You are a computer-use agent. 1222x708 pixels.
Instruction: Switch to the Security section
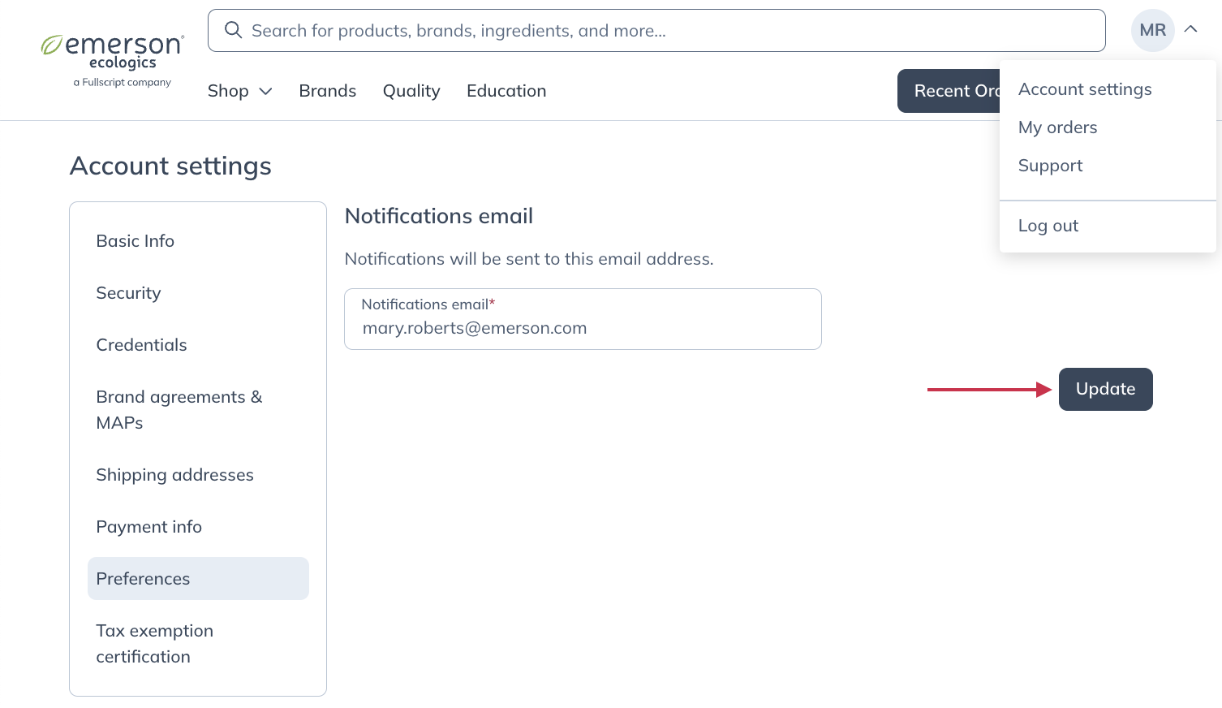(128, 293)
